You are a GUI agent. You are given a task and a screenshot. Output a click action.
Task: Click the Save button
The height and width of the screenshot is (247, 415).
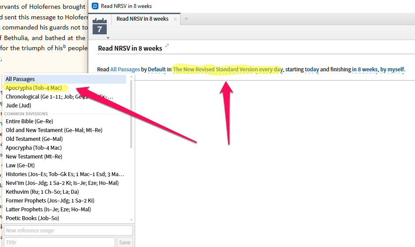125,242
